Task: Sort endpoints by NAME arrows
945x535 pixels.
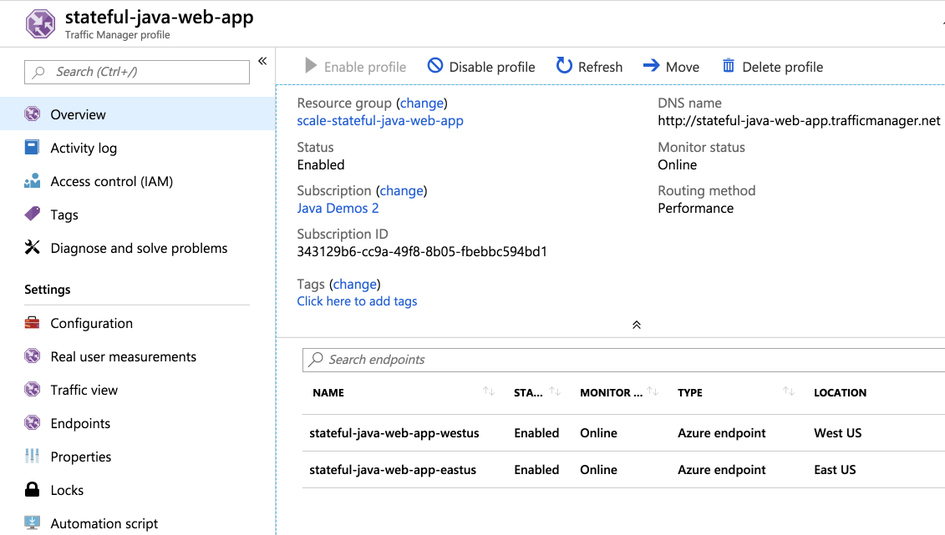Action: (489, 391)
